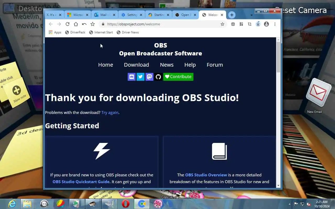This screenshot has height=209, width=335.
Task: Click the green Contribute button
Action: pos(178,77)
